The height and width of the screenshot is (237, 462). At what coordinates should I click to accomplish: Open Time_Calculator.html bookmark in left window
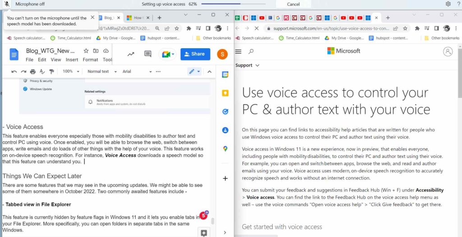tap(71, 38)
